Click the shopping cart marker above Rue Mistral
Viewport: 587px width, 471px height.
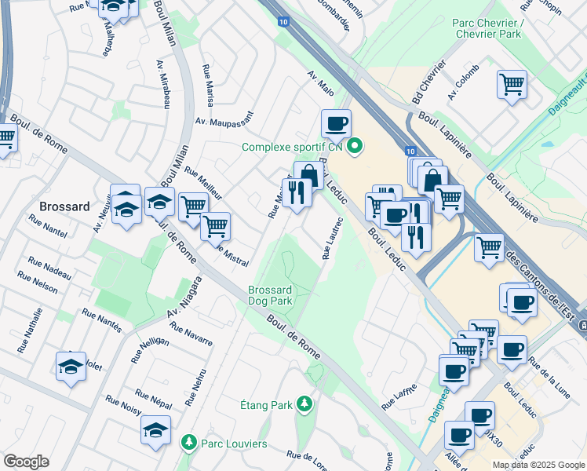pyautogui.click(x=215, y=228)
